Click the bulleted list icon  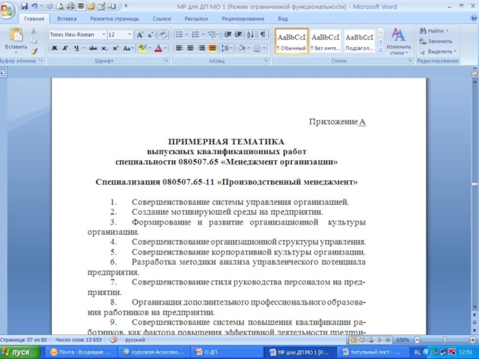[179, 35]
